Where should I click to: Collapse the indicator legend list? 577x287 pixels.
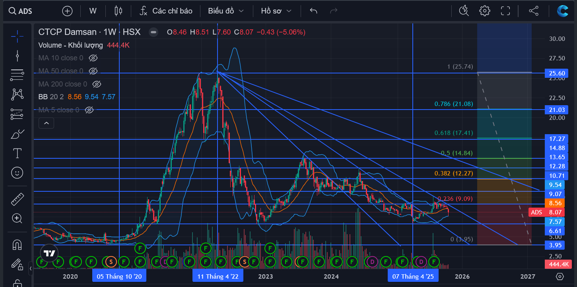pyautogui.click(x=46, y=123)
